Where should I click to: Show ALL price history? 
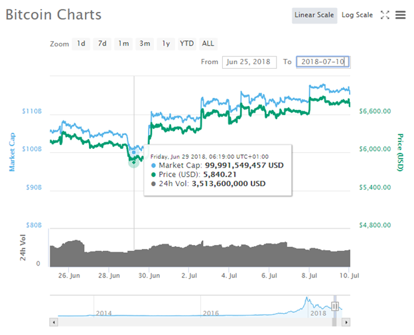point(208,44)
